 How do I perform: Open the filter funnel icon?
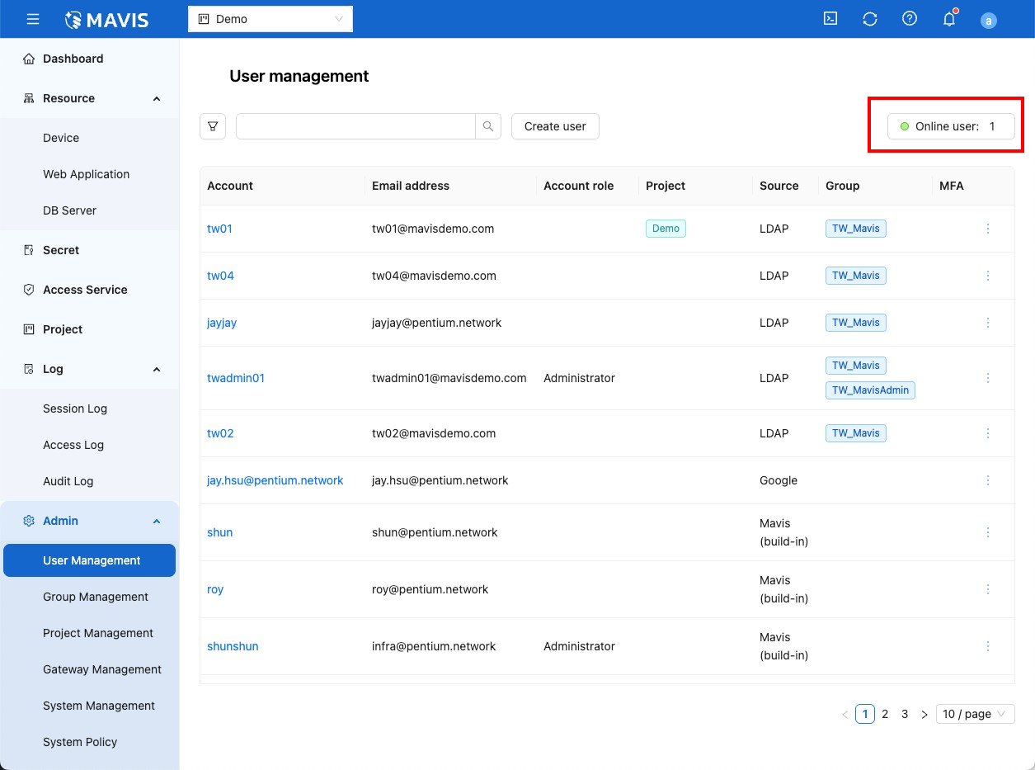[213, 126]
